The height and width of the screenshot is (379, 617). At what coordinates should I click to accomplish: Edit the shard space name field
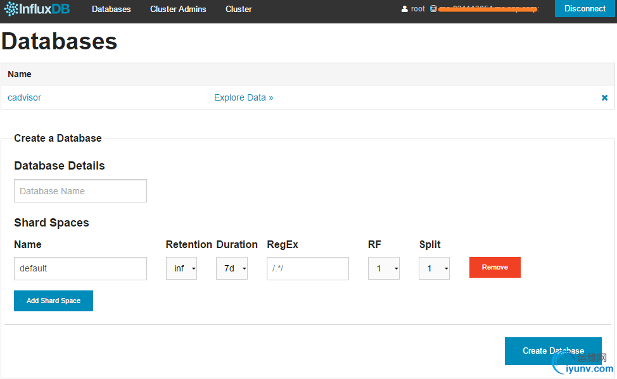point(80,268)
